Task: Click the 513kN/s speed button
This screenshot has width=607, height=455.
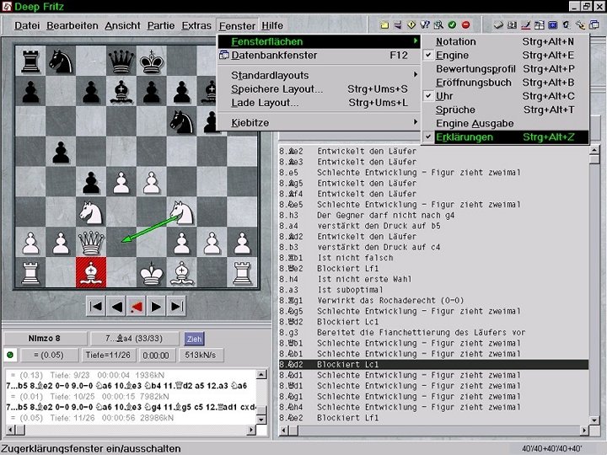Action: (201, 356)
